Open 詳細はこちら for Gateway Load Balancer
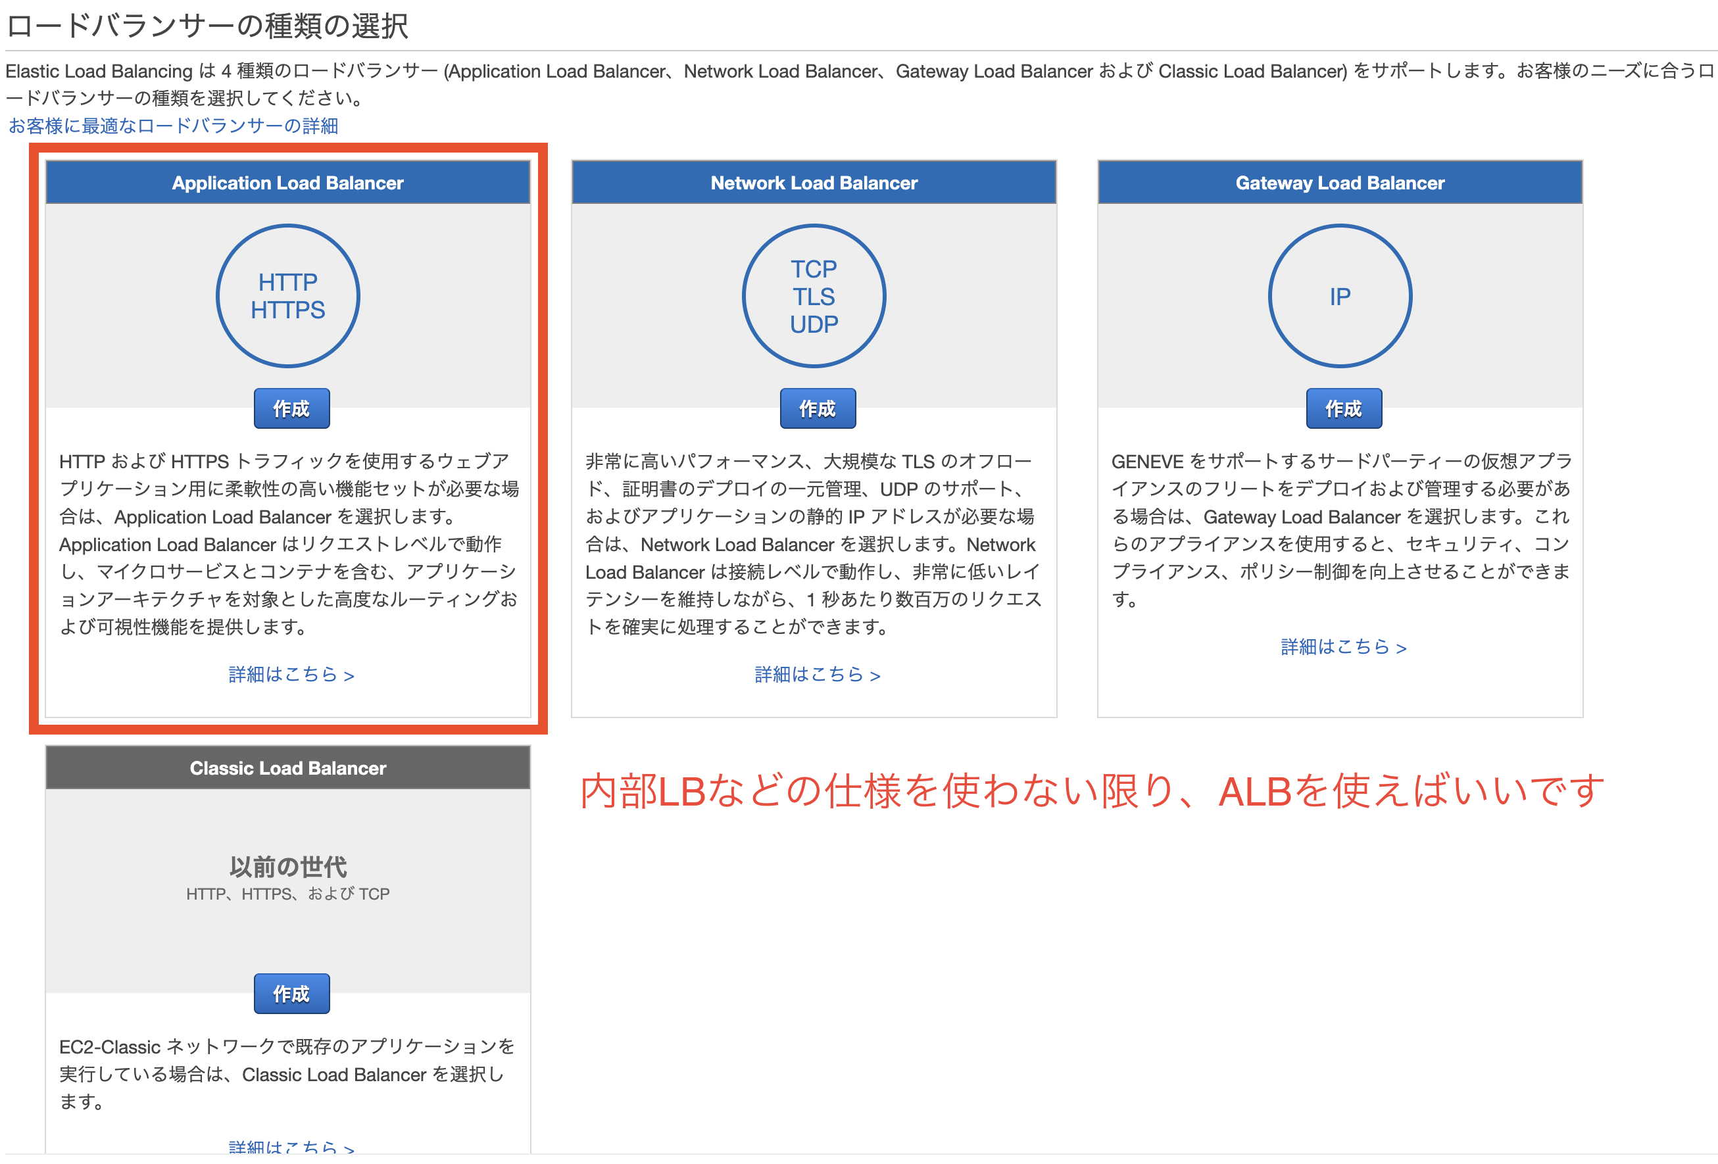 [x=1342, y=647]
